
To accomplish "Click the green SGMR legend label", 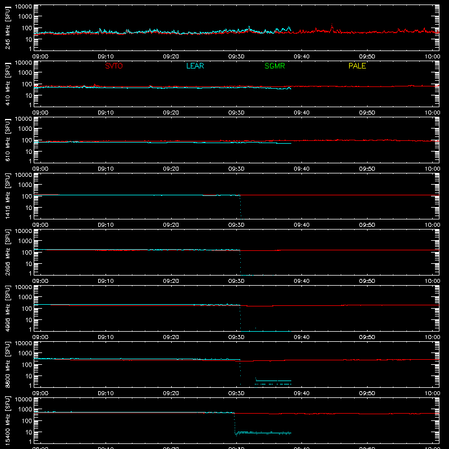I will click(x=274, y=66).
